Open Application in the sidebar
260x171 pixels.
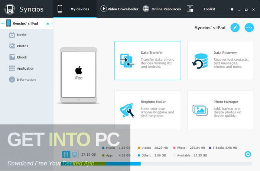point(26,69)
